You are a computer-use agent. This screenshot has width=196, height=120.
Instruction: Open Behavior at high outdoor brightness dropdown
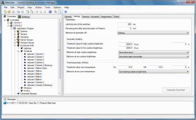click(154, 52)
